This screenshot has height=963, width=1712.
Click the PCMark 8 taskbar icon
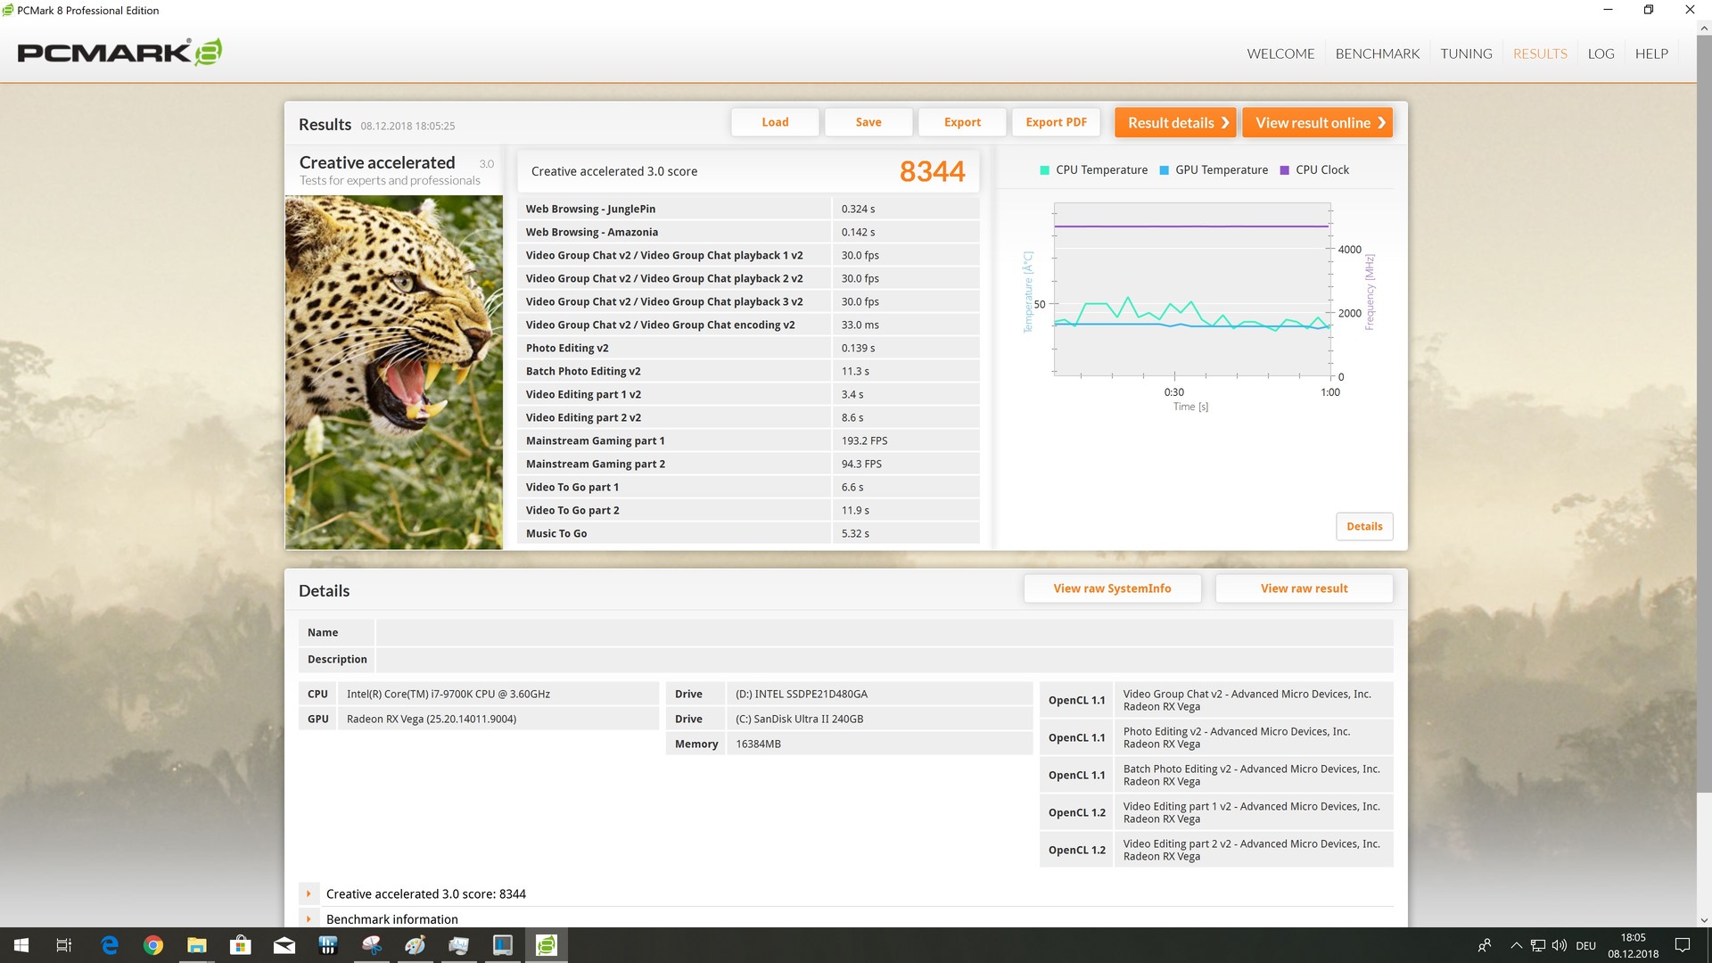pyautogui.click(x=546, y=945)
